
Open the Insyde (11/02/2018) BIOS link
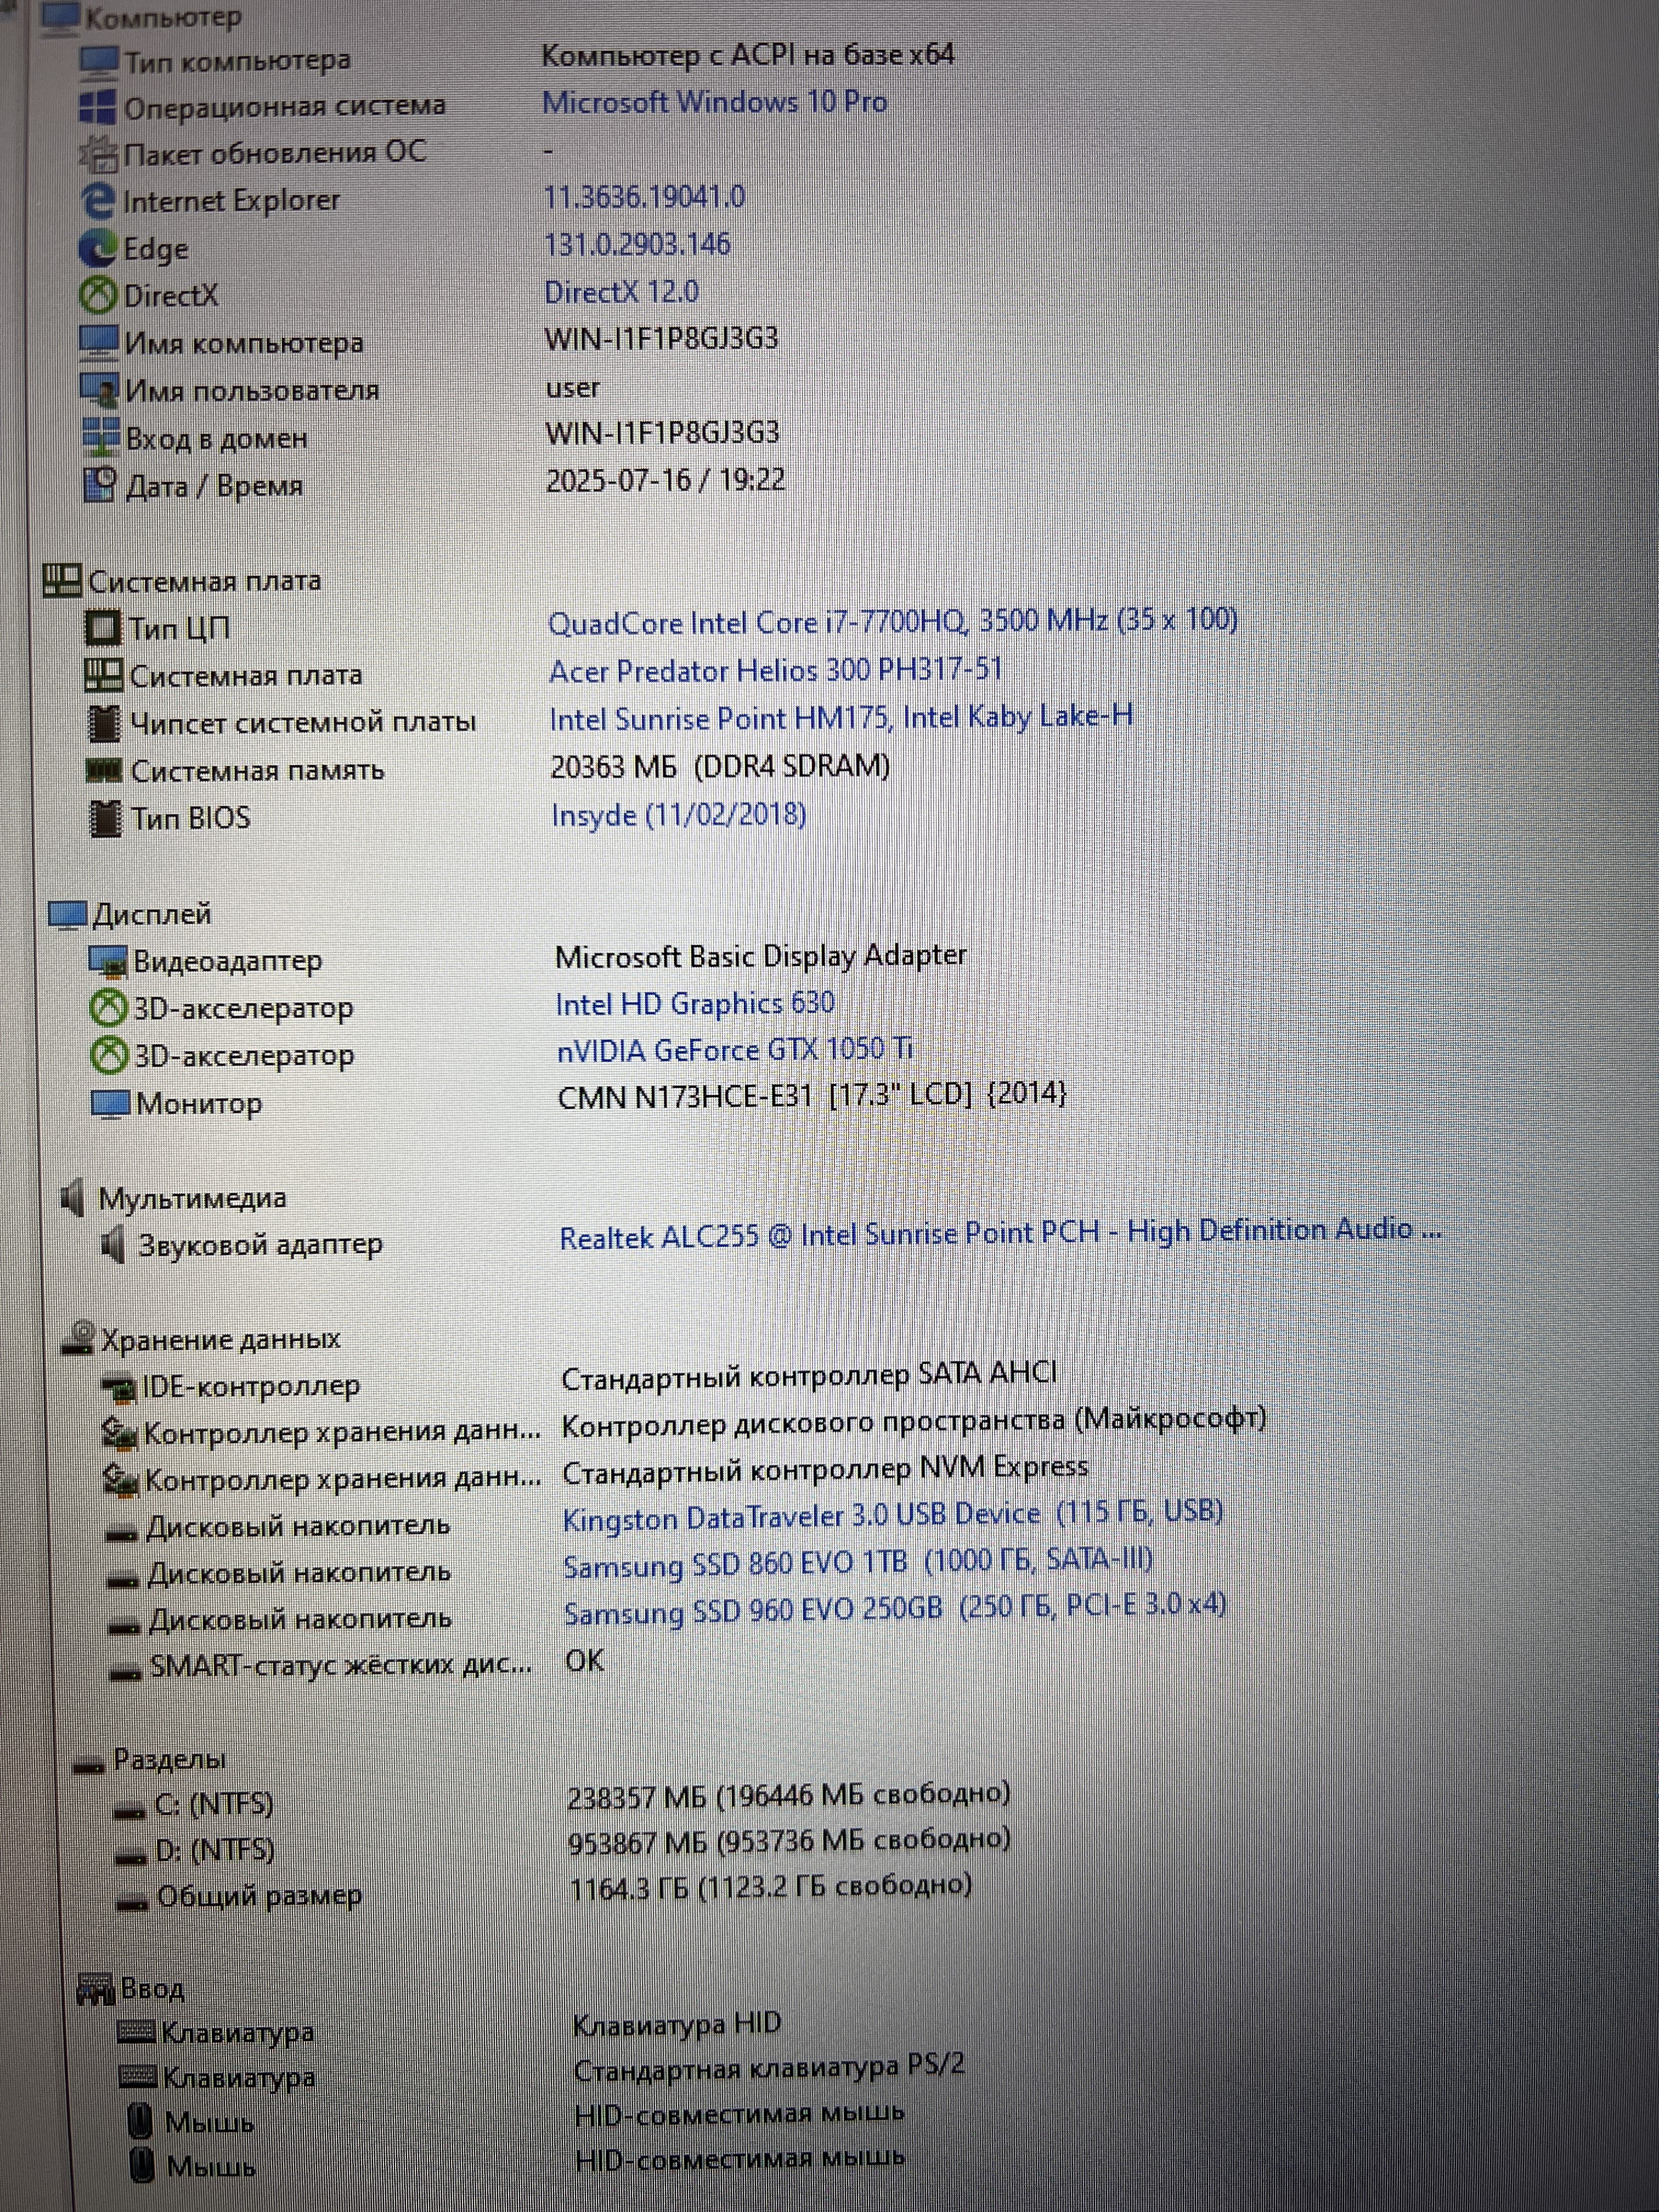click(678, 815)
